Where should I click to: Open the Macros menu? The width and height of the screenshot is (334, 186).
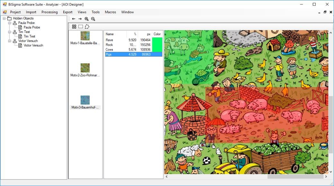pyautogui.click(x=111, y=12)
